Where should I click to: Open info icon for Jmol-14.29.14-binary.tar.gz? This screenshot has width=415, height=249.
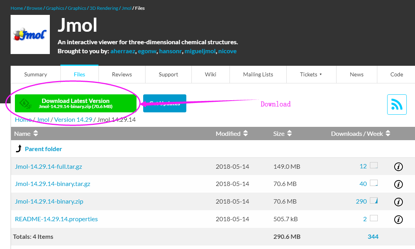398,184
